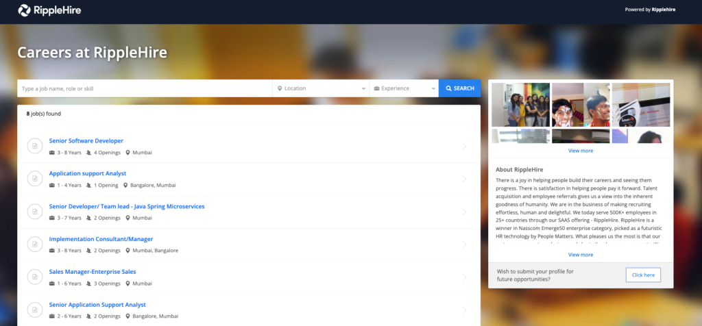
Task: Click location pin in Senior Application Support Analyst row
Action: click(x=128, y=316)
